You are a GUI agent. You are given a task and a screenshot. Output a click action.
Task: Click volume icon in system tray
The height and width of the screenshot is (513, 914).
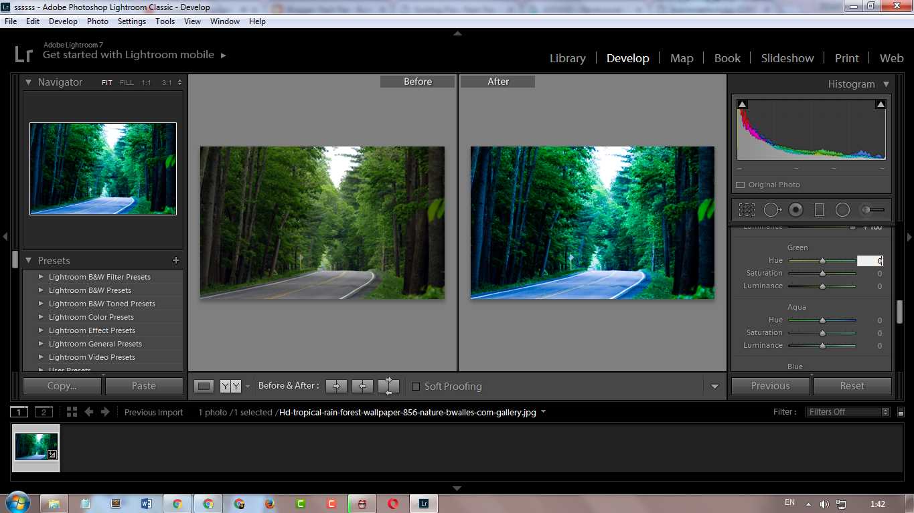click(824, 504)
